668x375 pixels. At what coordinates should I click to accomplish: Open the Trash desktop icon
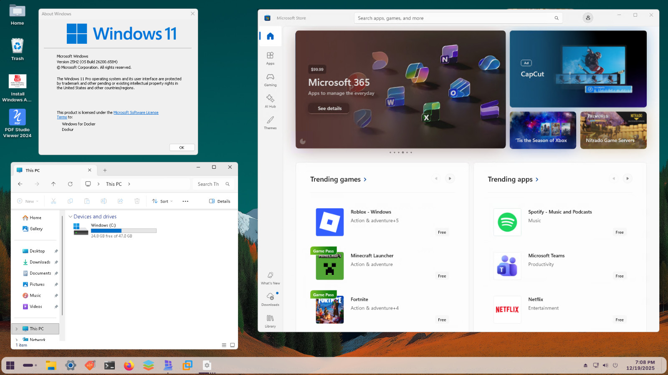18,49
